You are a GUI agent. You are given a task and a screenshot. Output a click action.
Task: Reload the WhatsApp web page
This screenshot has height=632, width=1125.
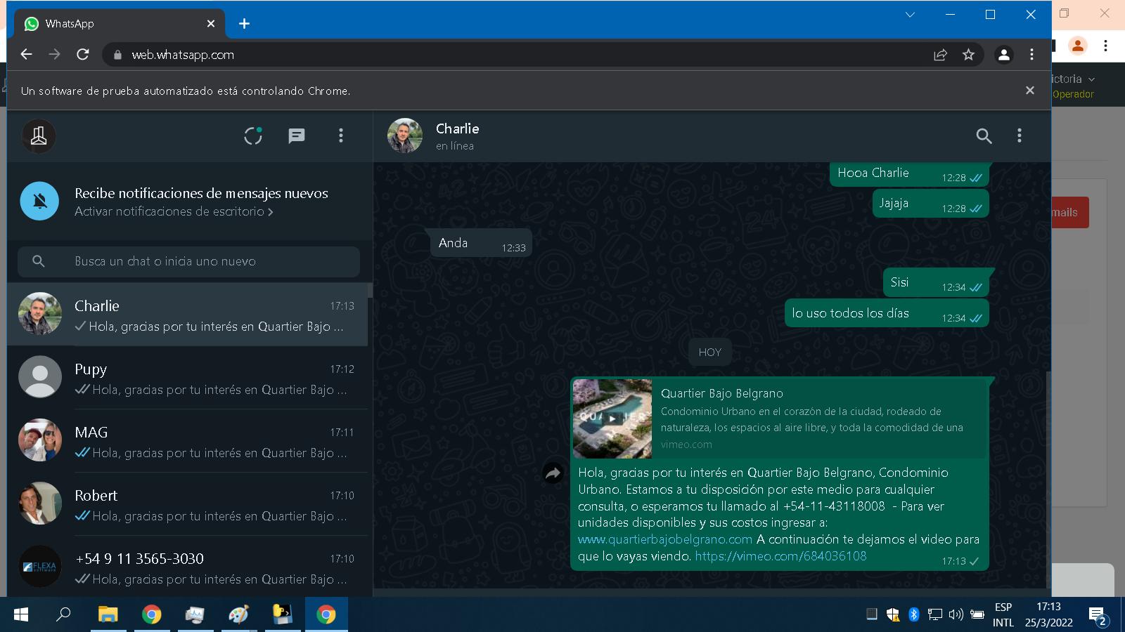click(x=83, y=55)
